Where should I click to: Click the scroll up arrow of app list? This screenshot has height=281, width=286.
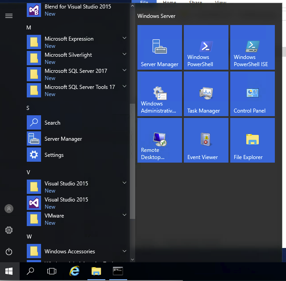(x=133, y=6)
